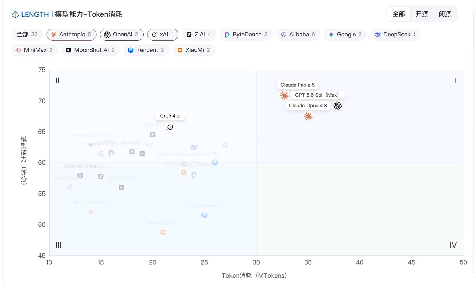The image size is (476, 285).
Task: Toggle the Anthropic vendor filter
Action: [71, 35]
